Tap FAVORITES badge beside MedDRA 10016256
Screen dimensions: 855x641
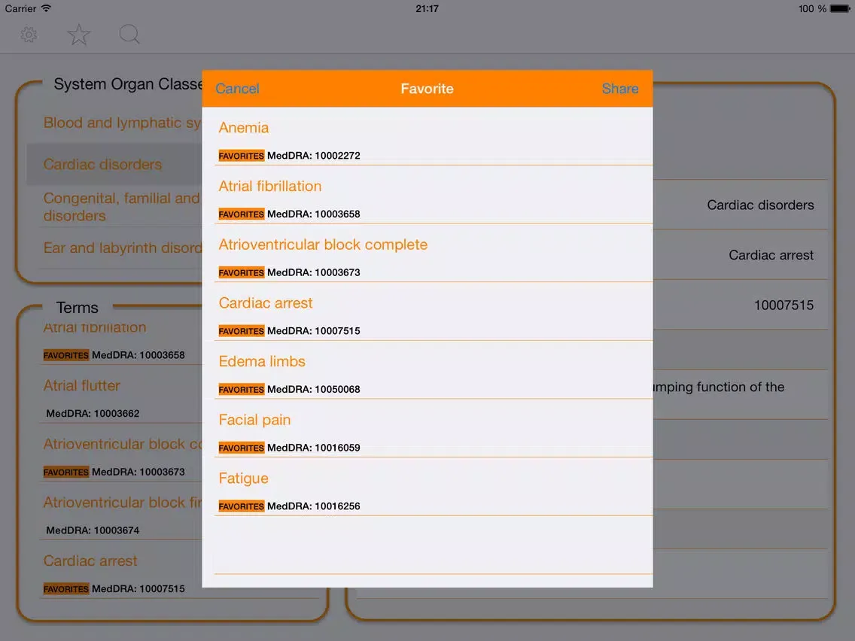(x=241, y=506)
